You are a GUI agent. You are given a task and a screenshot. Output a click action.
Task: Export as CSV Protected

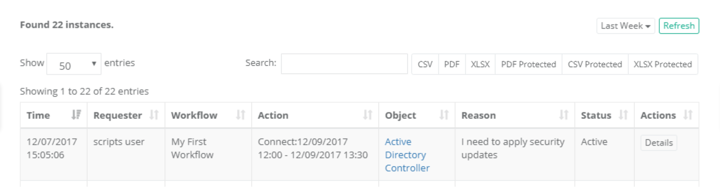595,64
